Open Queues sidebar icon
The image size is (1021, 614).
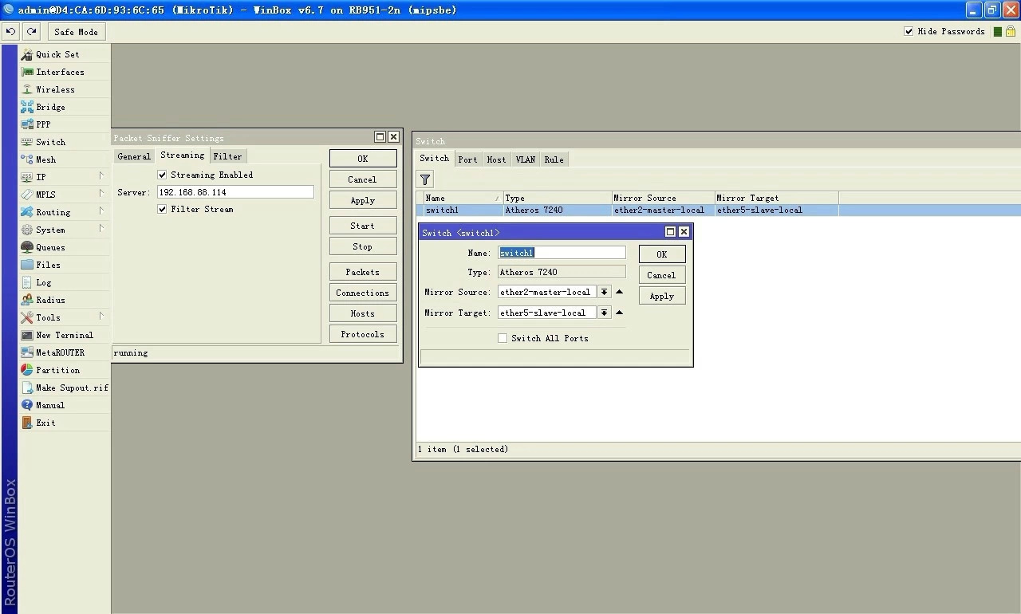pyautogui.click(x=27, y=247)
